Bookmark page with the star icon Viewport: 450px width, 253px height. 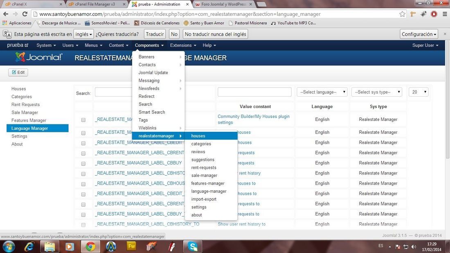[x=403, y=14]
